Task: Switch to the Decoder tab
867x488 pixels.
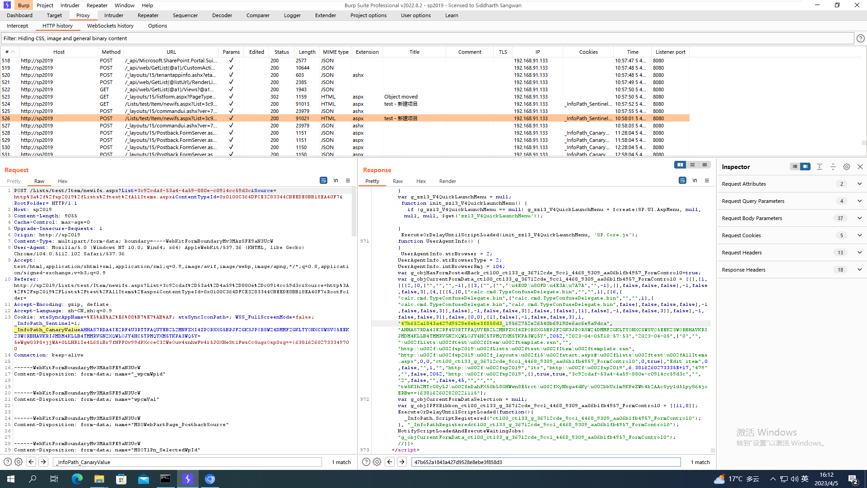Action: pyautogui.click(x=222, y=15)
